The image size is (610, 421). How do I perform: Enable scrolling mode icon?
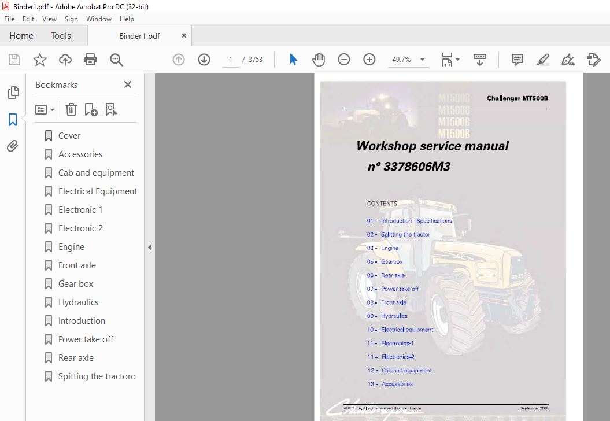(x=480, y=60)
